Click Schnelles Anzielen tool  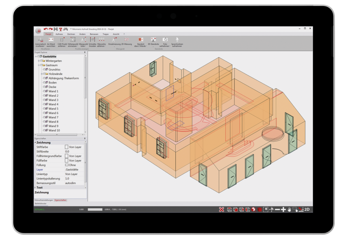pos(92,42)
